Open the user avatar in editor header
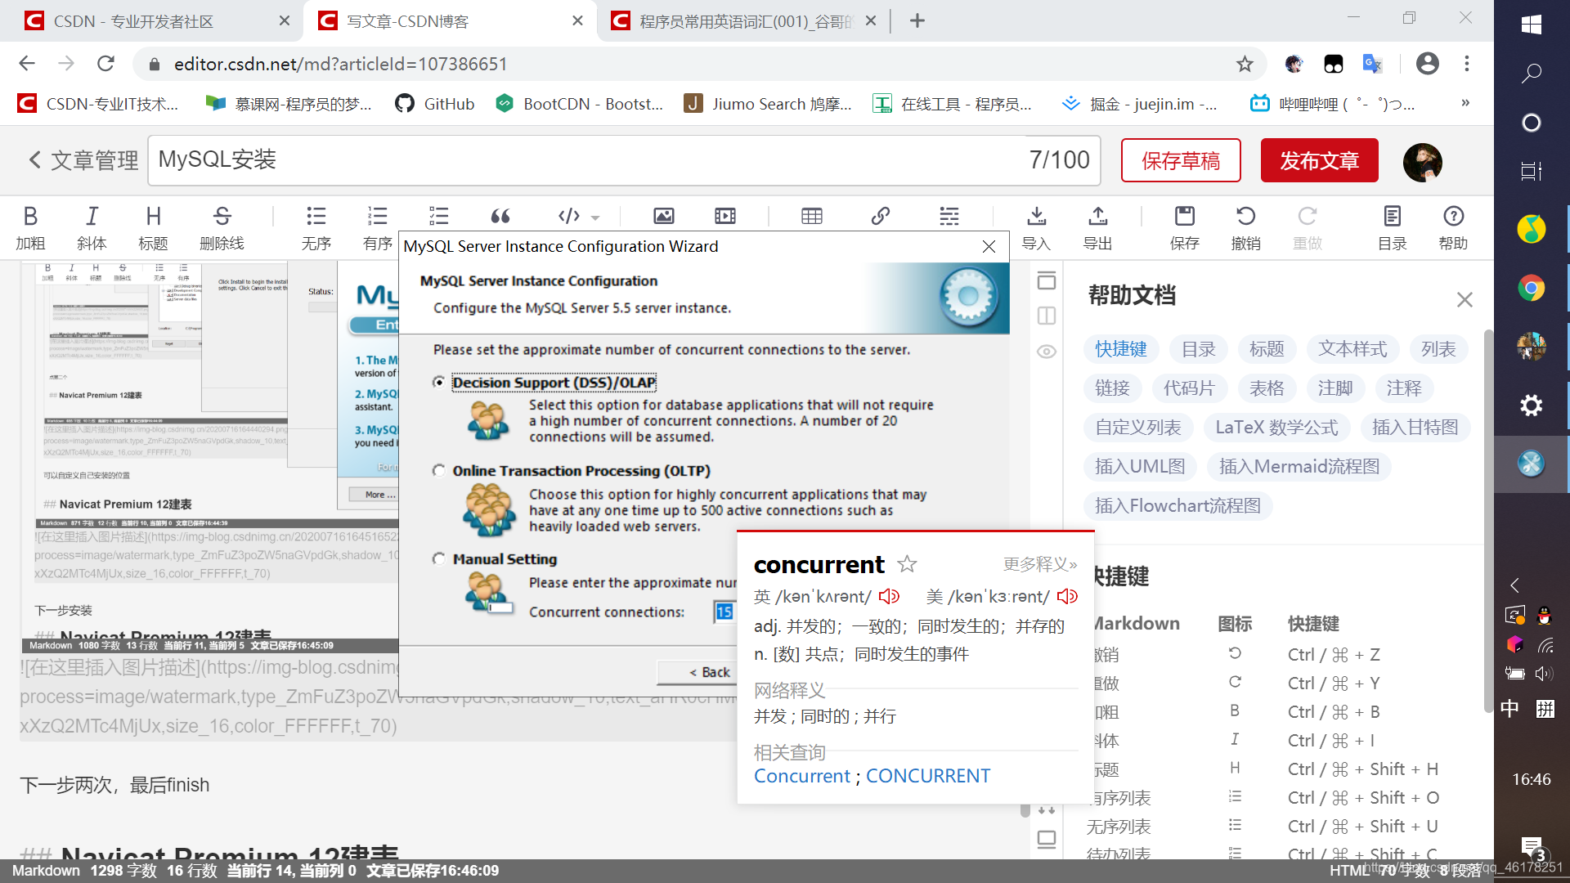Viewport: 1570px width, 883px height. [1422, 162]
